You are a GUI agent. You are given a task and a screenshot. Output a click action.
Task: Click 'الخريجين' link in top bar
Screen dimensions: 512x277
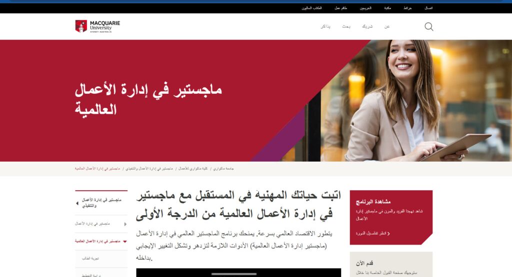coord(366,8)
